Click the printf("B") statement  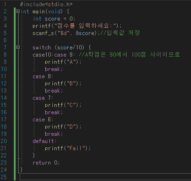coord(63,84)
